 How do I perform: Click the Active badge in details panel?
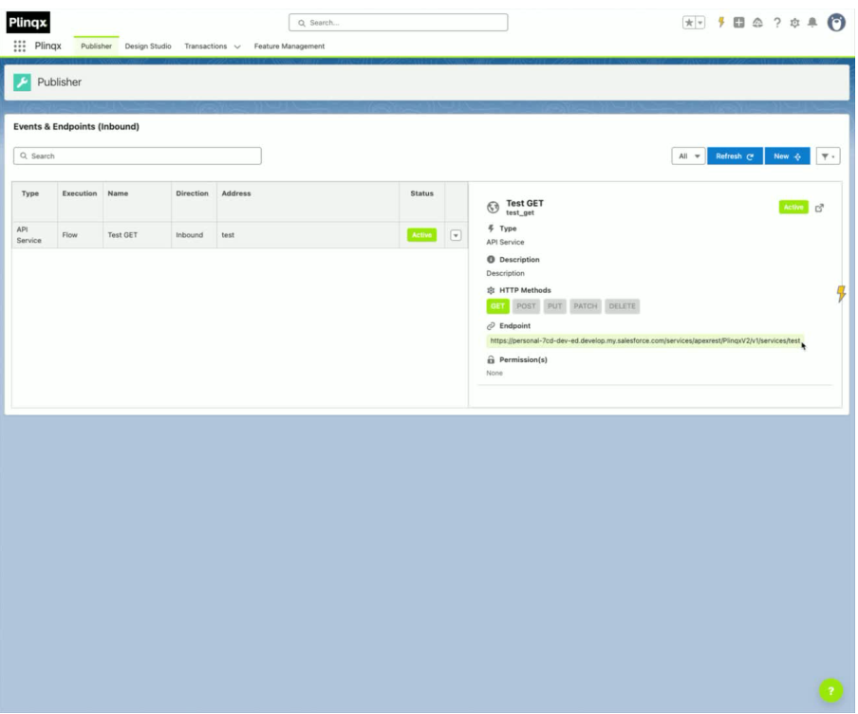793,208
